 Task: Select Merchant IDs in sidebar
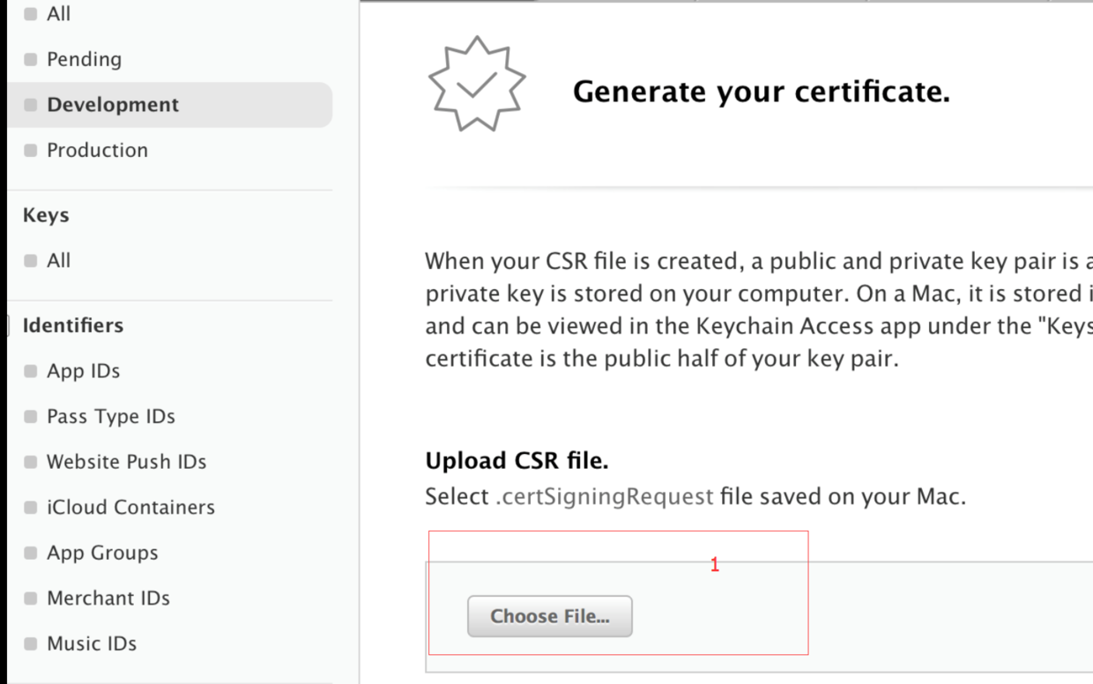pyautogui.click(x=108, y=598)
